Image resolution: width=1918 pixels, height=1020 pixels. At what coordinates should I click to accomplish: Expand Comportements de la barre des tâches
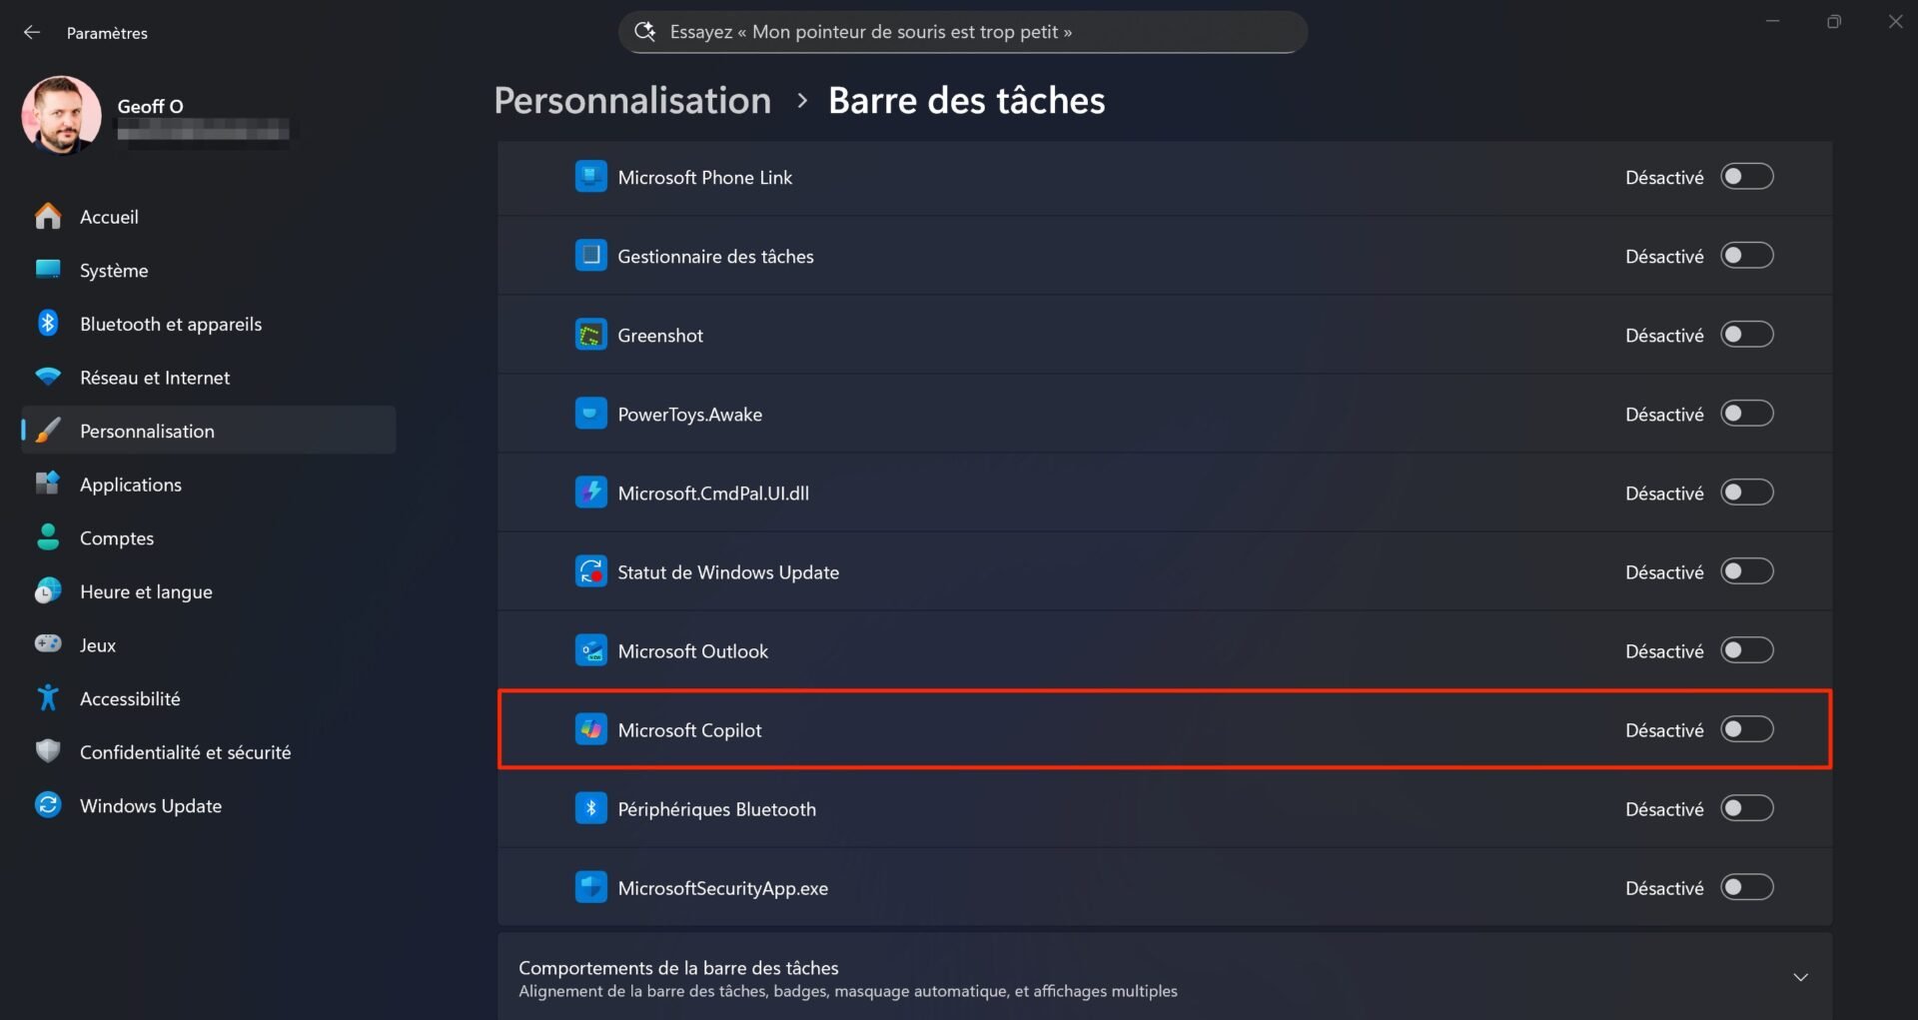tap(1799, 977)
